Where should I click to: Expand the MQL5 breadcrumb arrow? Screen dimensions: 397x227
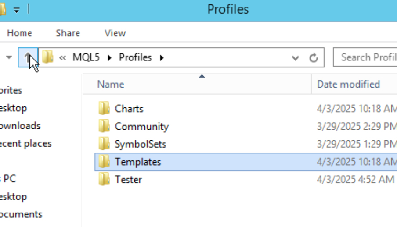click(109, 57)
